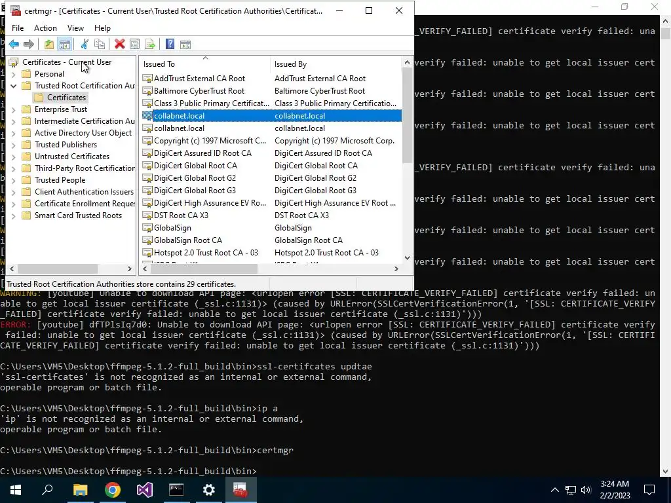
Task: Cut the selected certificate with scissors icon
Action: click(x=85, y=44)
